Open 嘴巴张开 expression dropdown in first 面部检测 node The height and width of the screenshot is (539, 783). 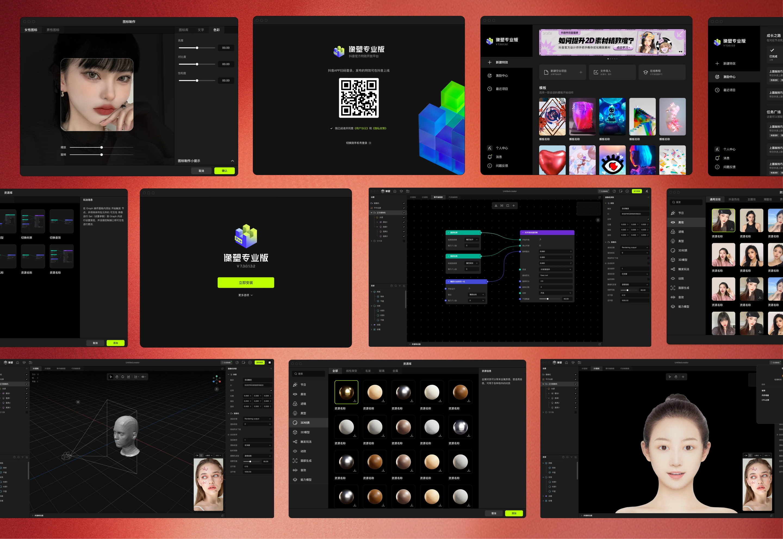click(x=472, y=239)
